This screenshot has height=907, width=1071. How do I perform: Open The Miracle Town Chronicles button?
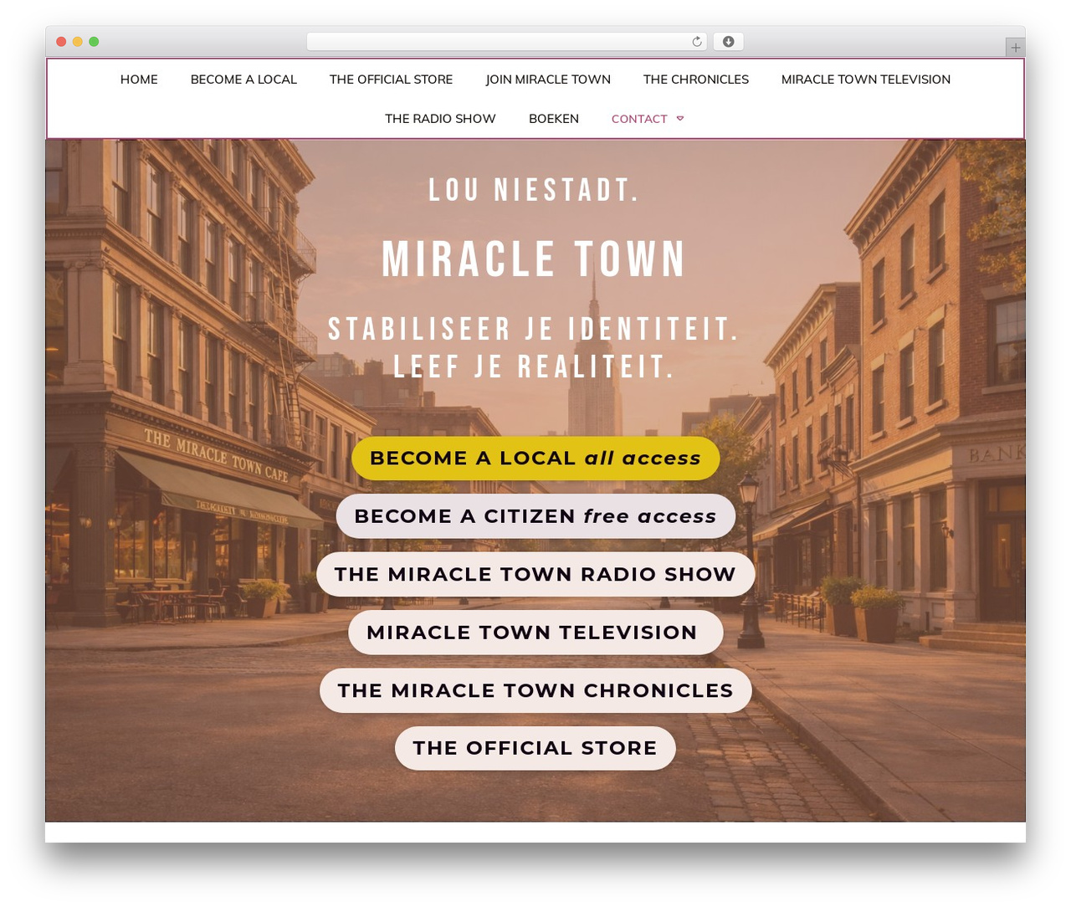click(x=535, y=690)
